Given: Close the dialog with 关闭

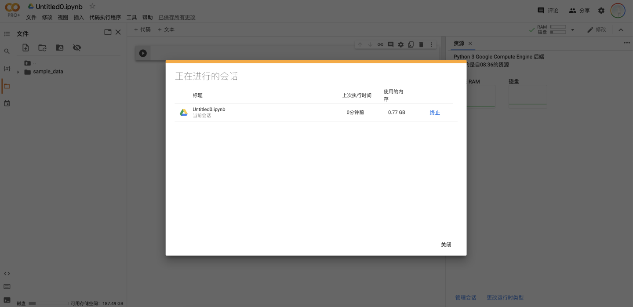Looking at the screenshot, I should coord(446,245).
